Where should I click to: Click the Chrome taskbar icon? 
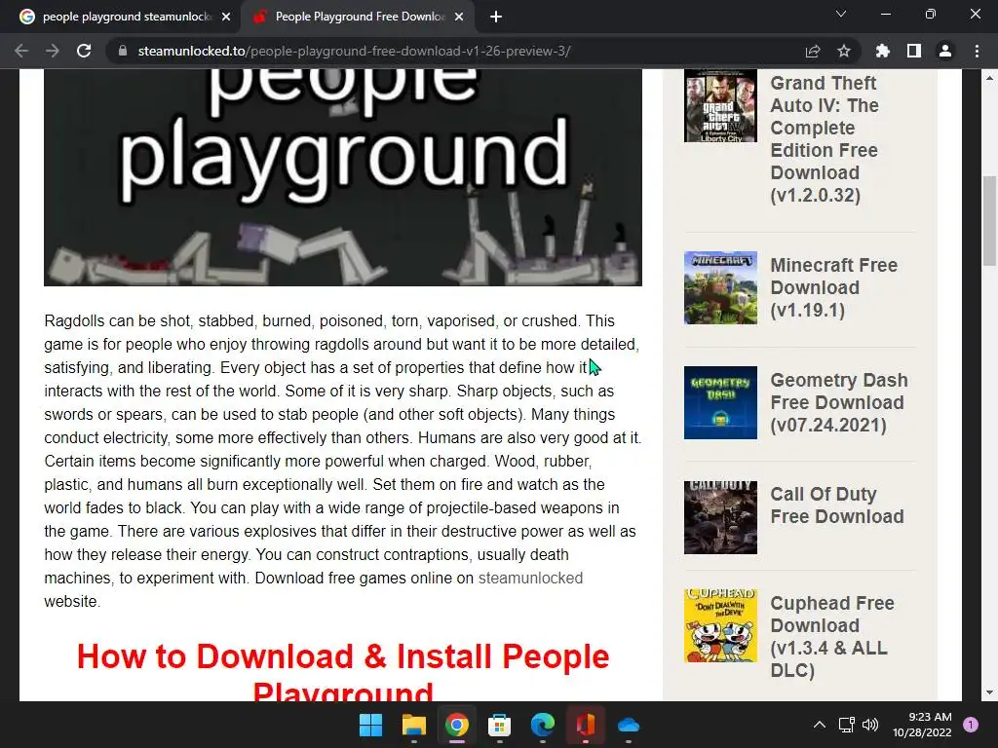pos(456,725)
